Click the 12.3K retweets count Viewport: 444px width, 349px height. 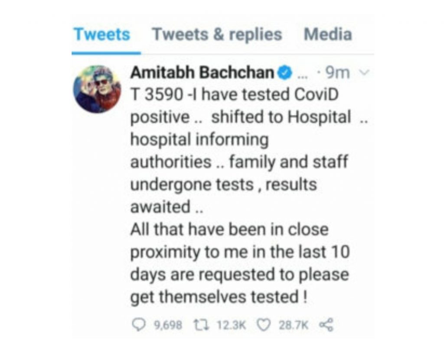coord(232,325)
